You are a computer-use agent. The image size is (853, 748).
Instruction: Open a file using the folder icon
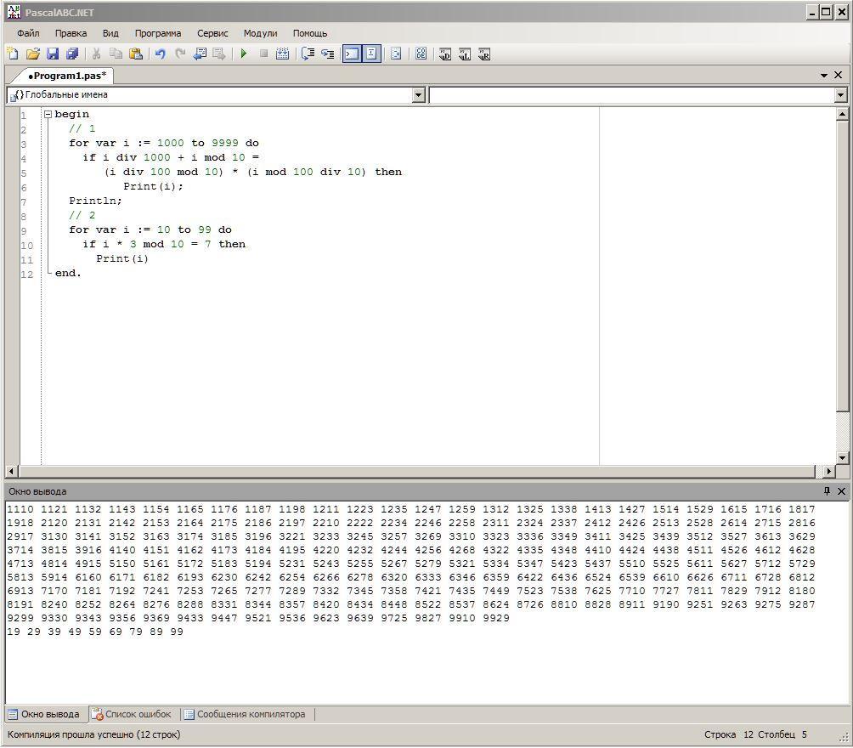[32, 54]
